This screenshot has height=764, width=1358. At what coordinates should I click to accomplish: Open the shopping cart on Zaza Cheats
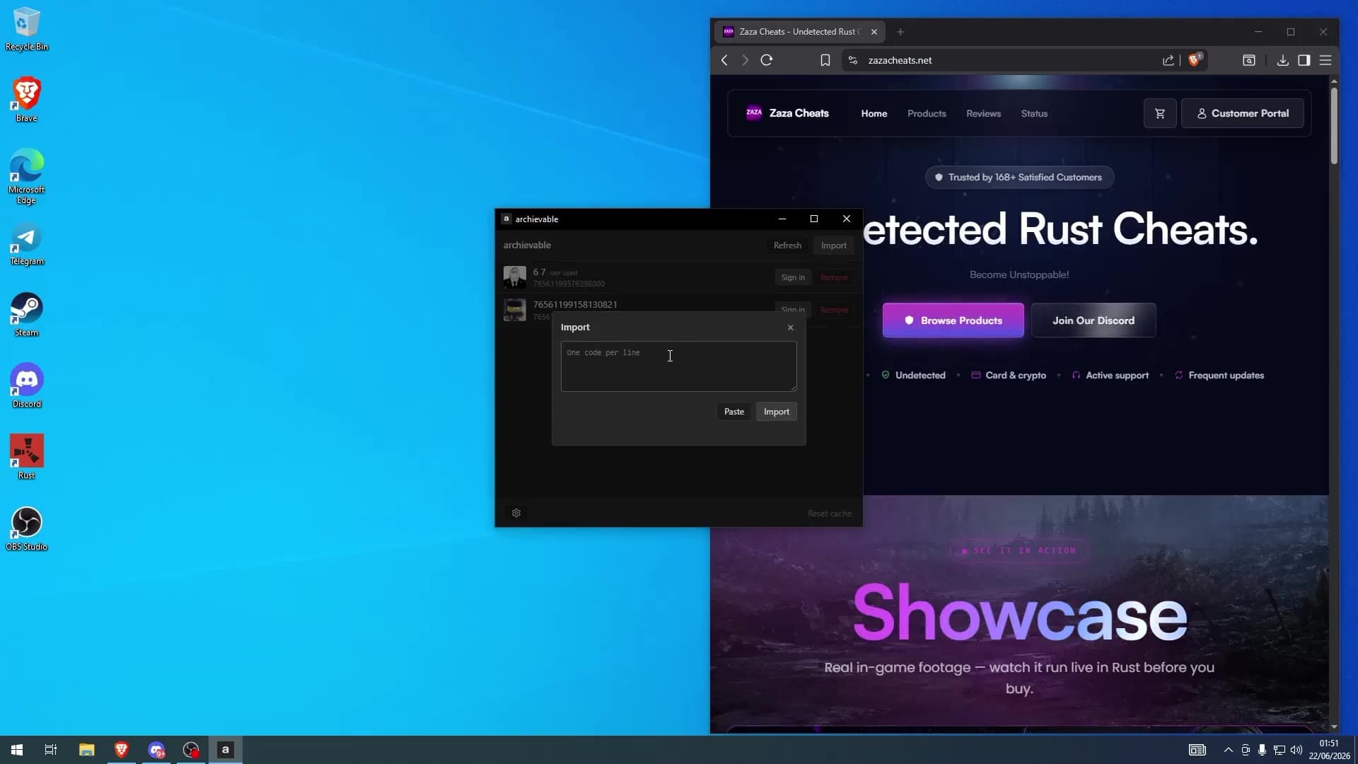1160,113
